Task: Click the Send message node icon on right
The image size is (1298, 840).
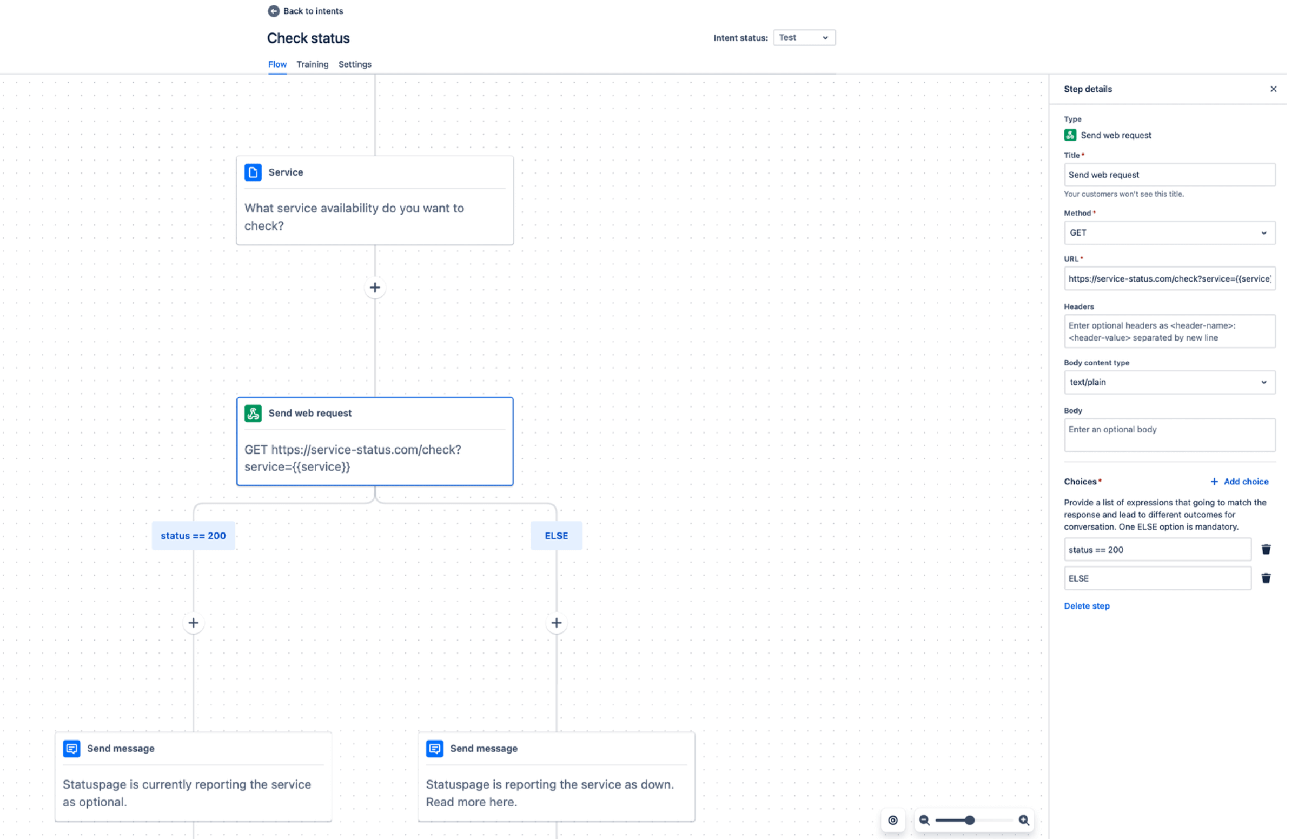Action: pyautogui.click(x=435, y=748)
